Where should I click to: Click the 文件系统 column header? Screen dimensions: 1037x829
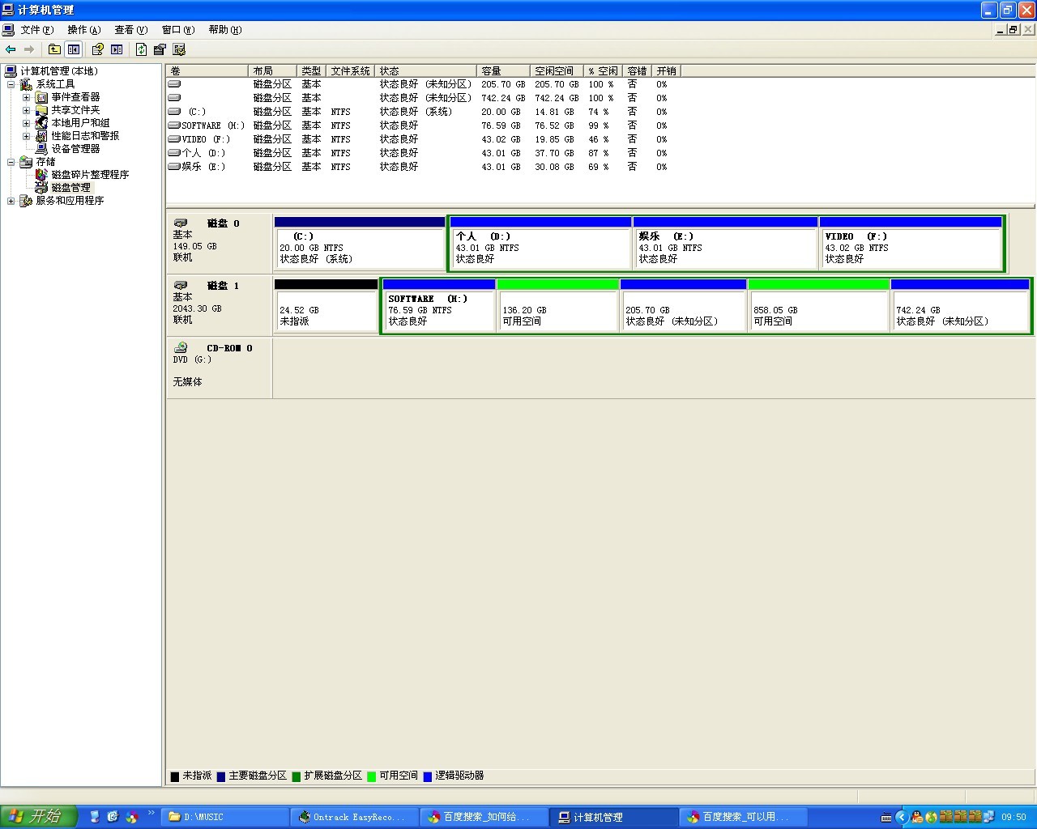point(350,71)
